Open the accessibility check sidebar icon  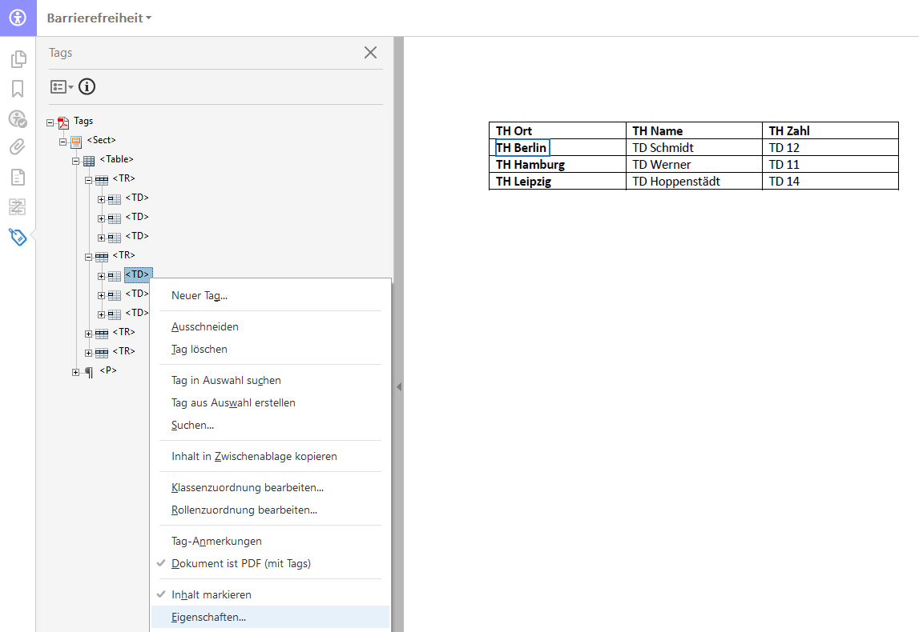pyautogui.click(x=18, y=119)
